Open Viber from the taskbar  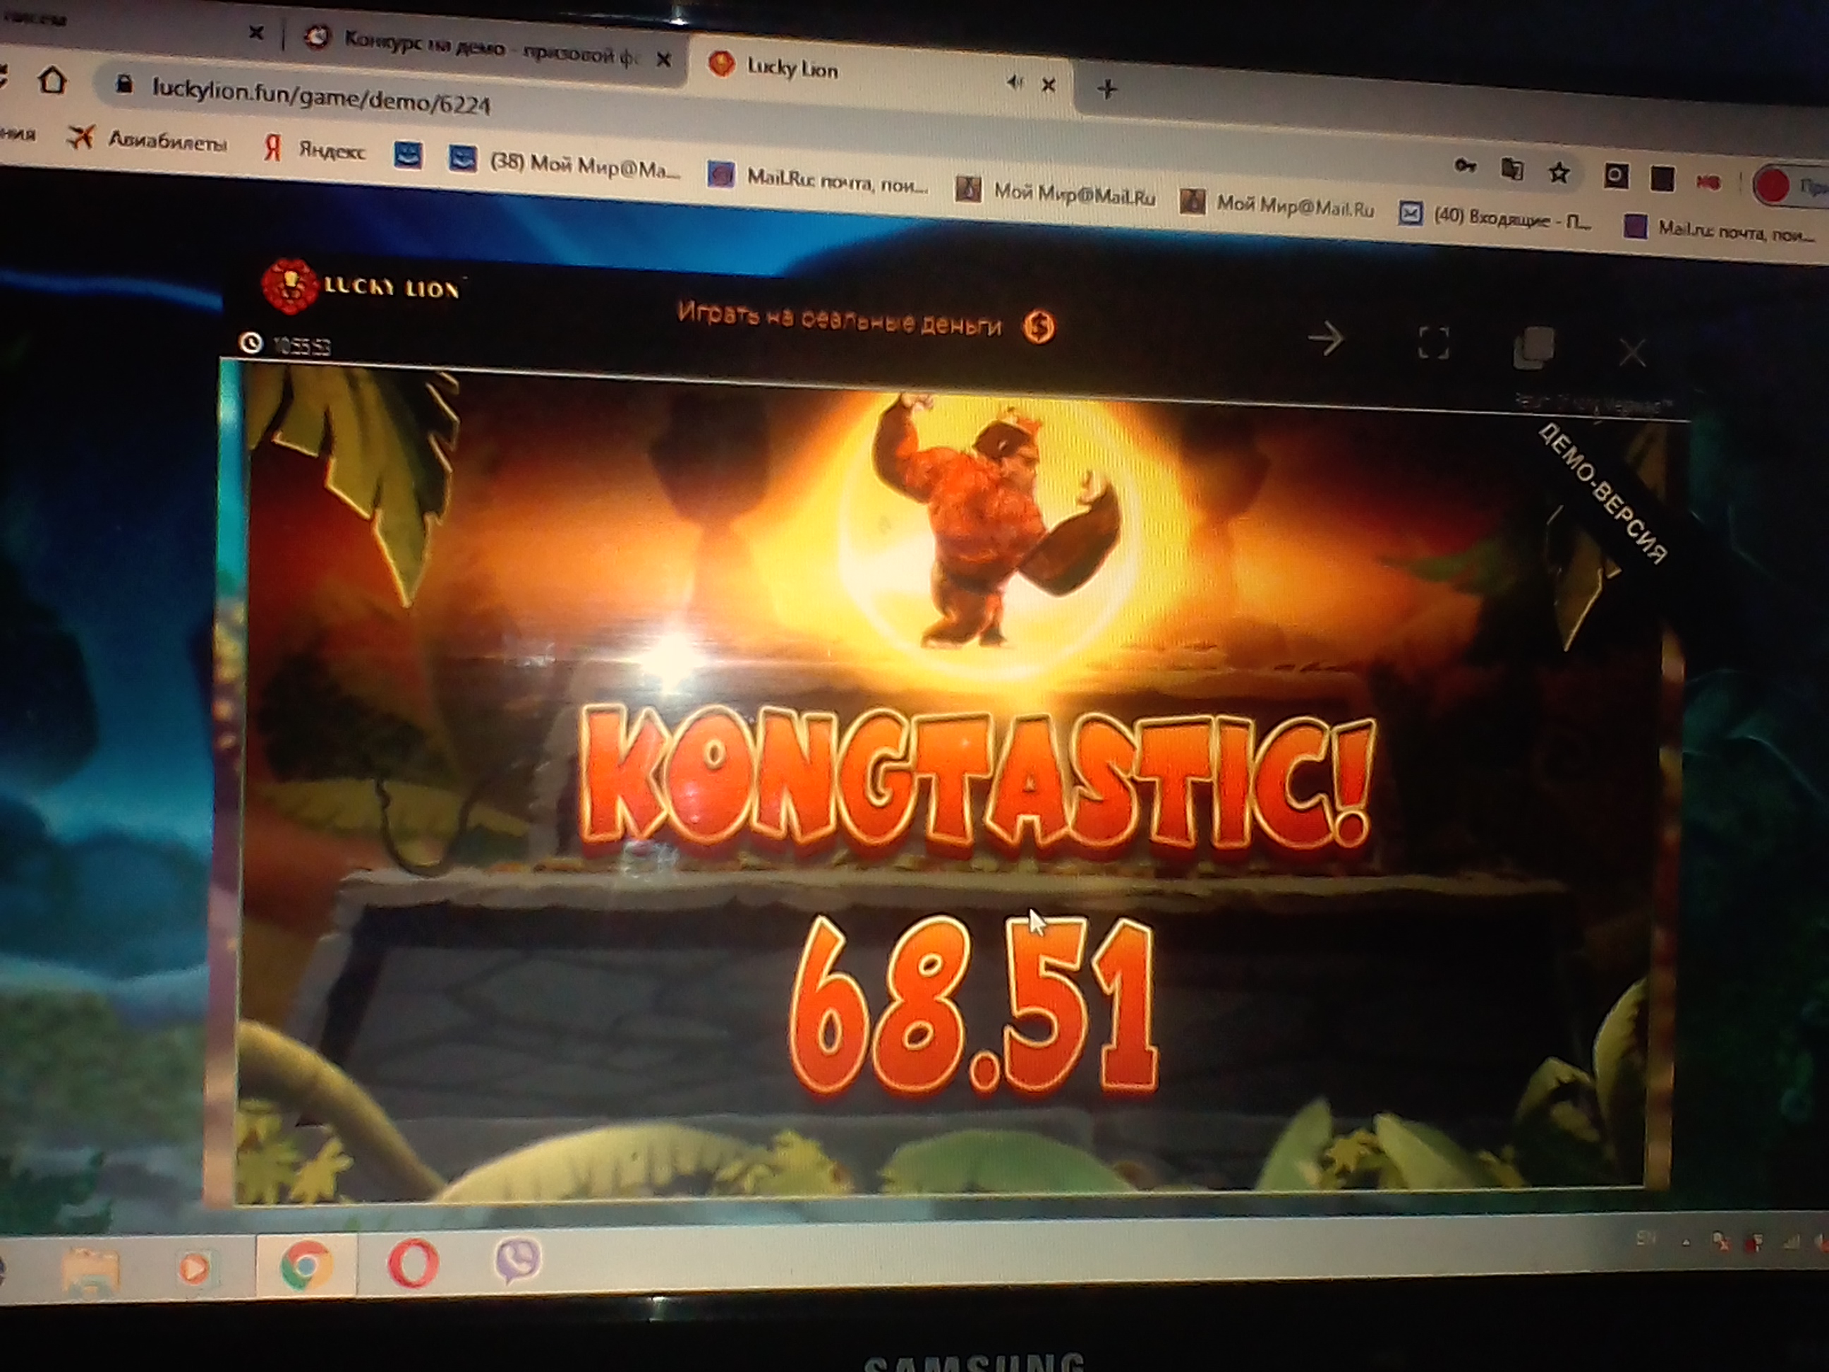click(x=518, y=1260)
